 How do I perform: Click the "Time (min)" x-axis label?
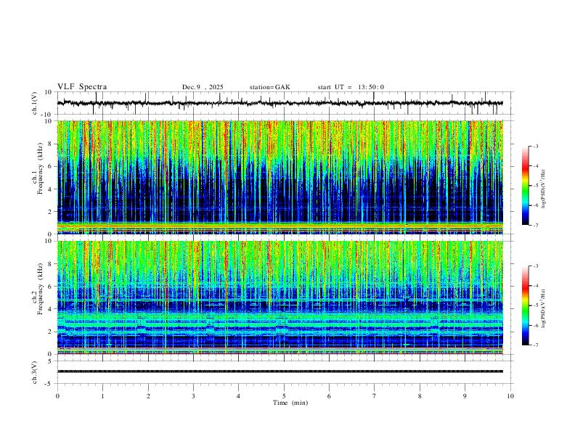coord(290,403)
